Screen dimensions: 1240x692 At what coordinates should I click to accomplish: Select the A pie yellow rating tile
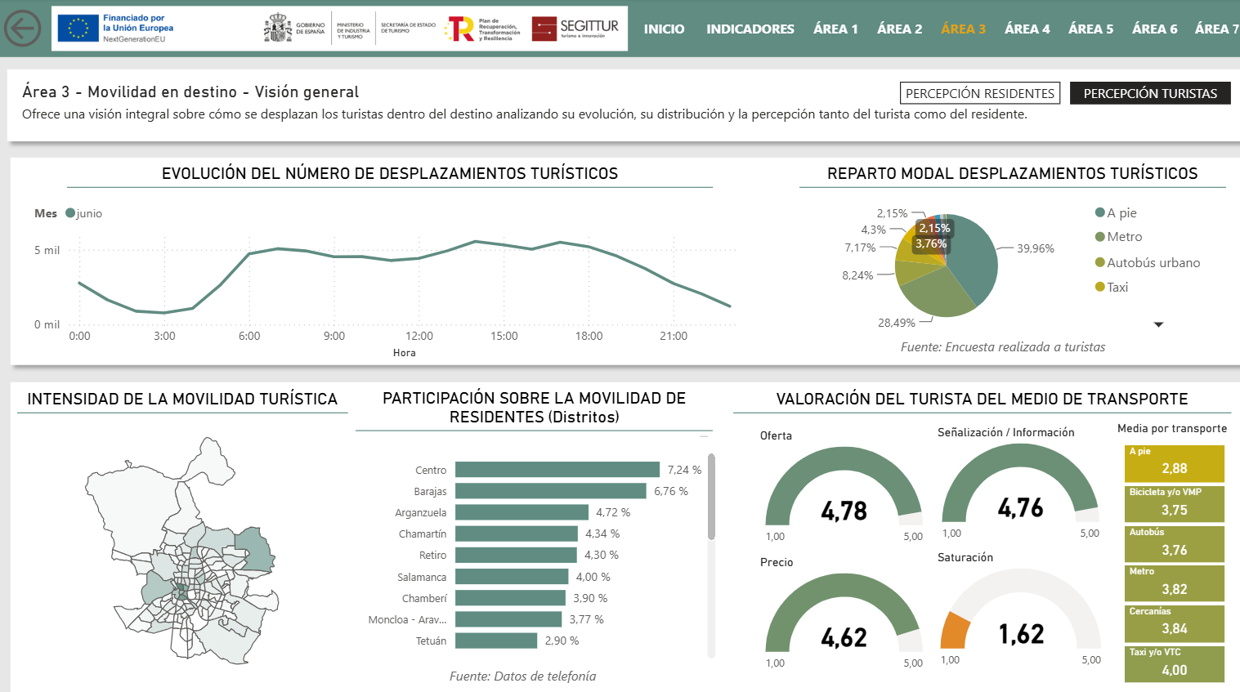pyautogui.click(x=1175, y=463)
